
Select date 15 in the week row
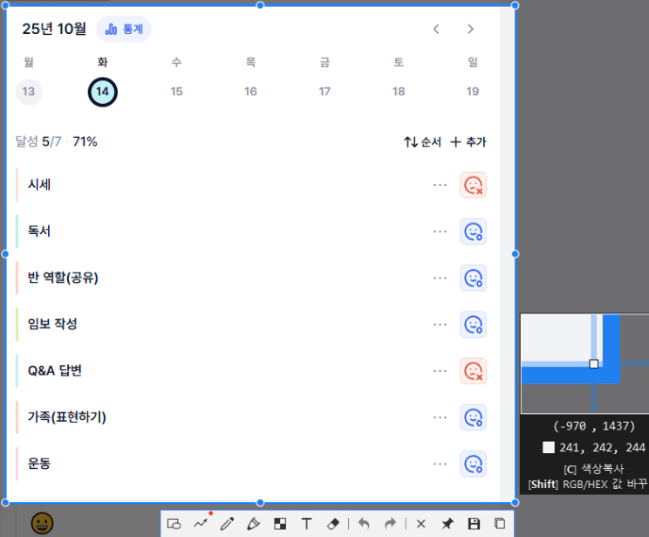[x=176, y=92]
